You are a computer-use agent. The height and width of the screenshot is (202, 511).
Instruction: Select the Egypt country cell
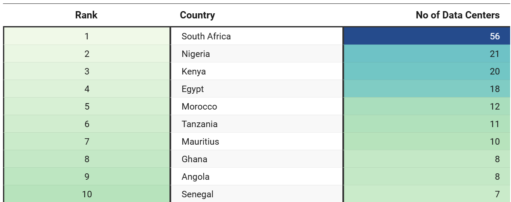tap(193, 89)
